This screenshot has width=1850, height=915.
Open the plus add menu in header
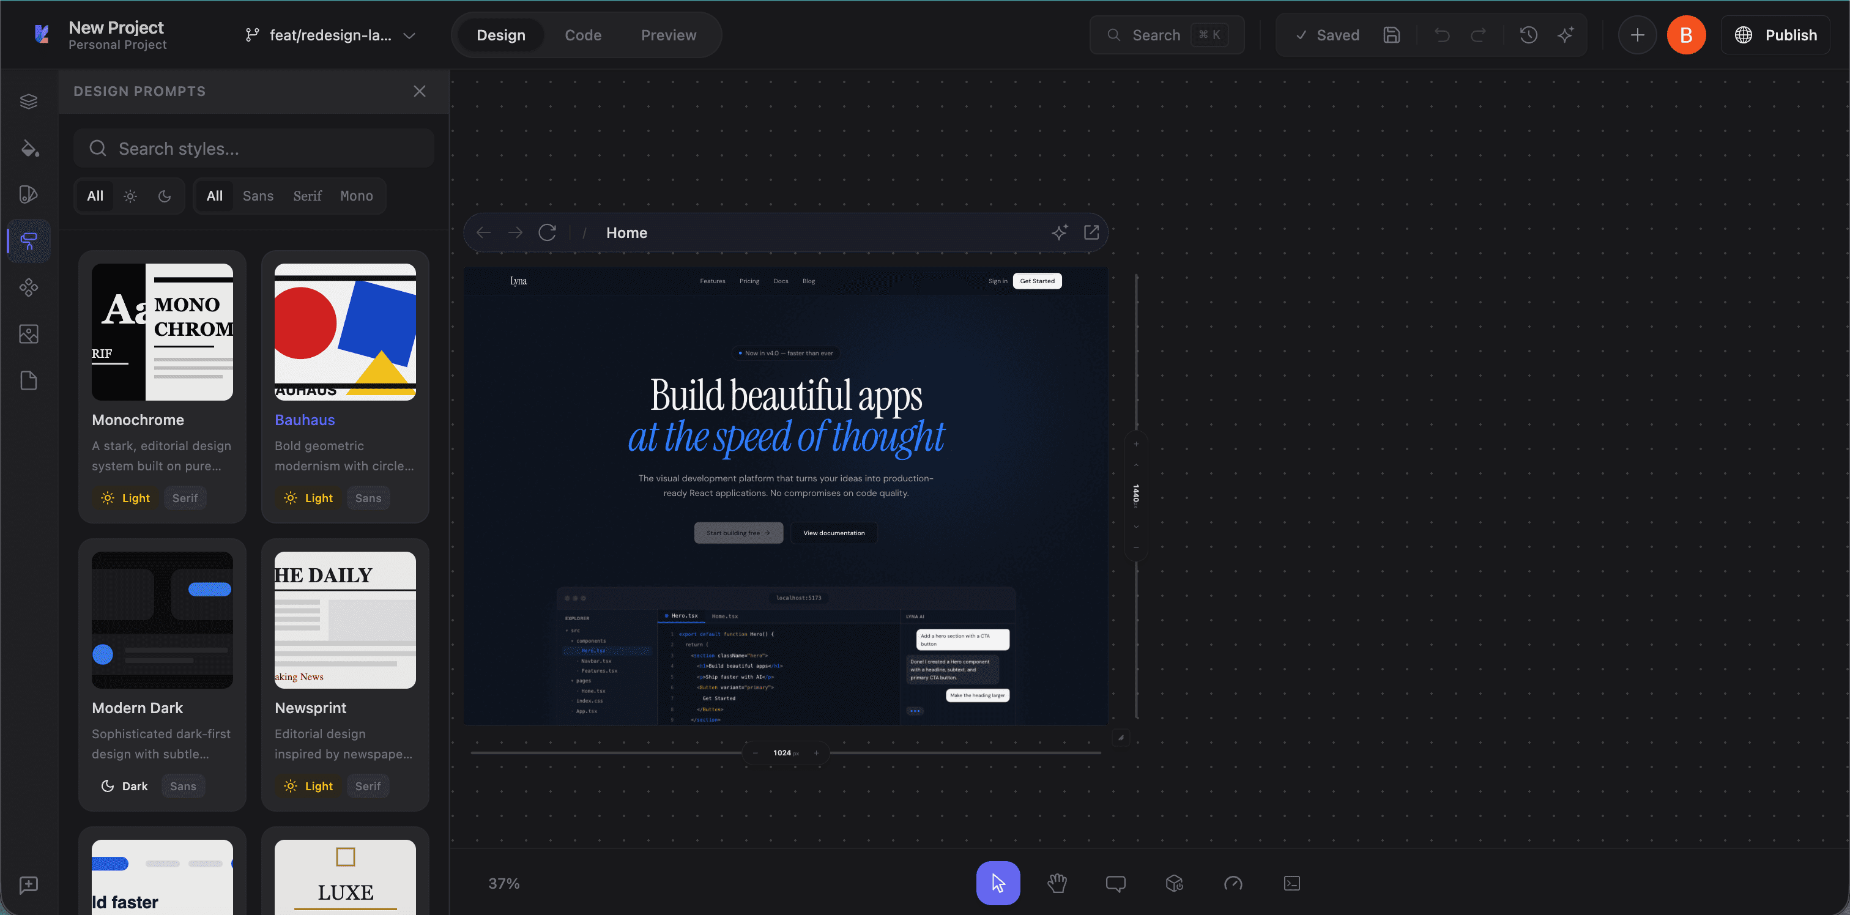click(1638, 34)
